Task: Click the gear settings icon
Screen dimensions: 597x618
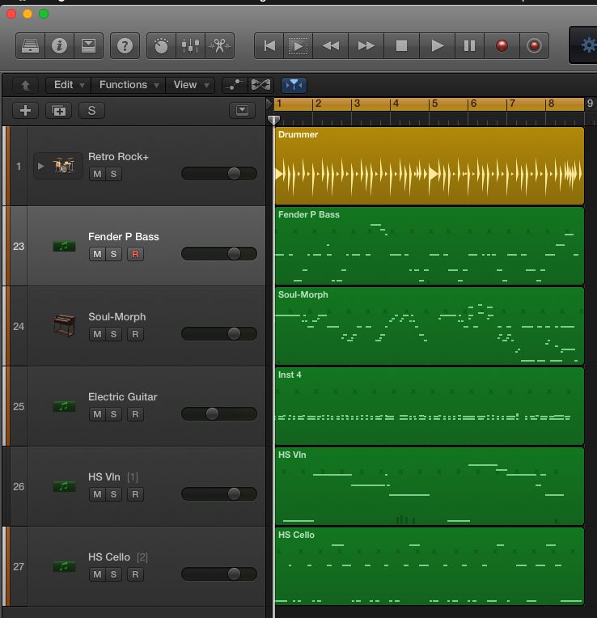Action: [588, 45]
